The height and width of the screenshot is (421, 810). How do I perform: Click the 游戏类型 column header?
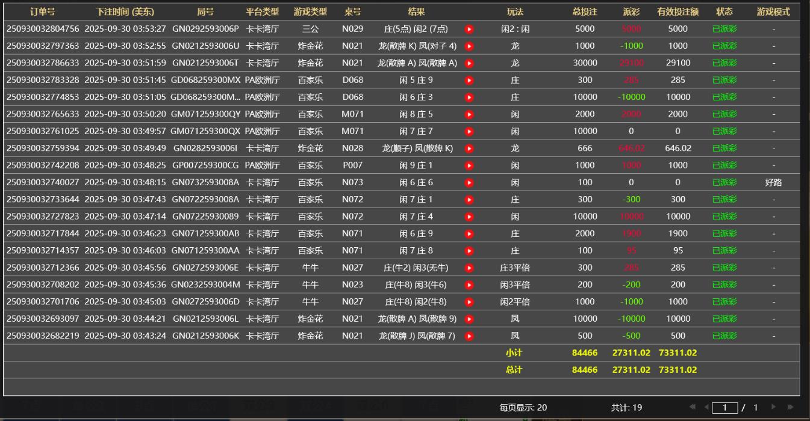[x=310, y=11]
